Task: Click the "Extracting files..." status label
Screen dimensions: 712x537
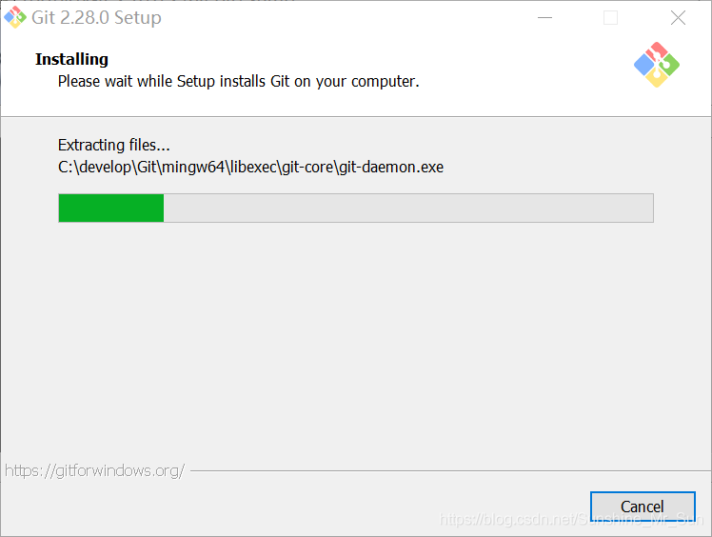Action: [x=113, y=146]
